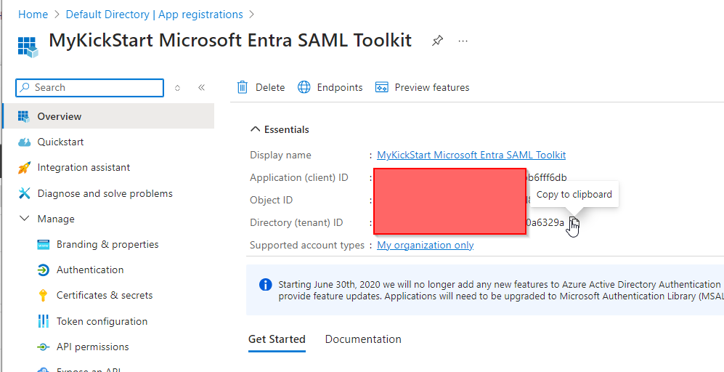Copy Directory (tenant) ID to clipboard

573,222
